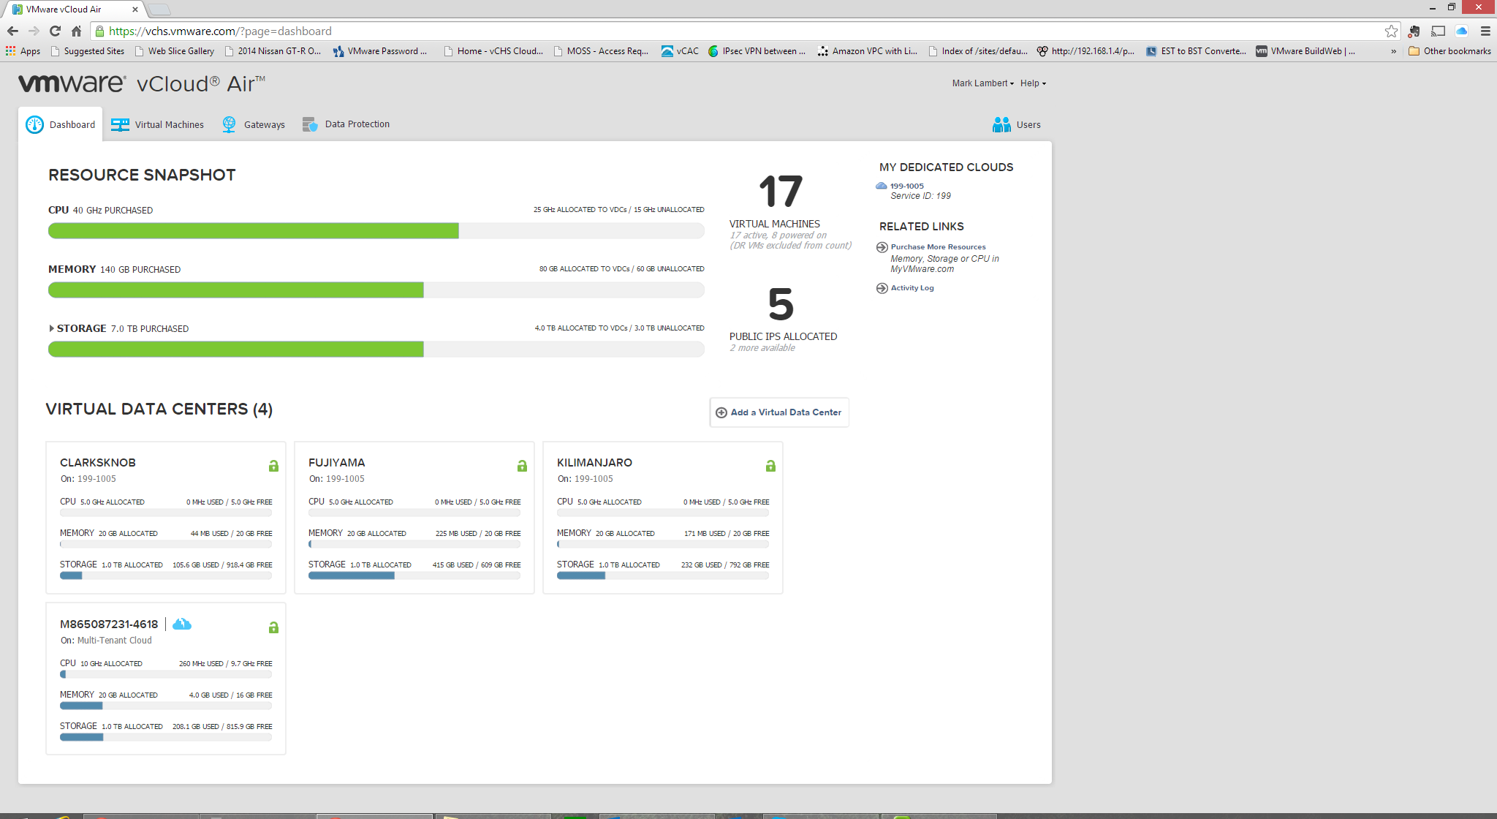Click the Gateways globe icon
Image resolution: width=1497 pixels, height=819 pixels.
coord(229,124)
